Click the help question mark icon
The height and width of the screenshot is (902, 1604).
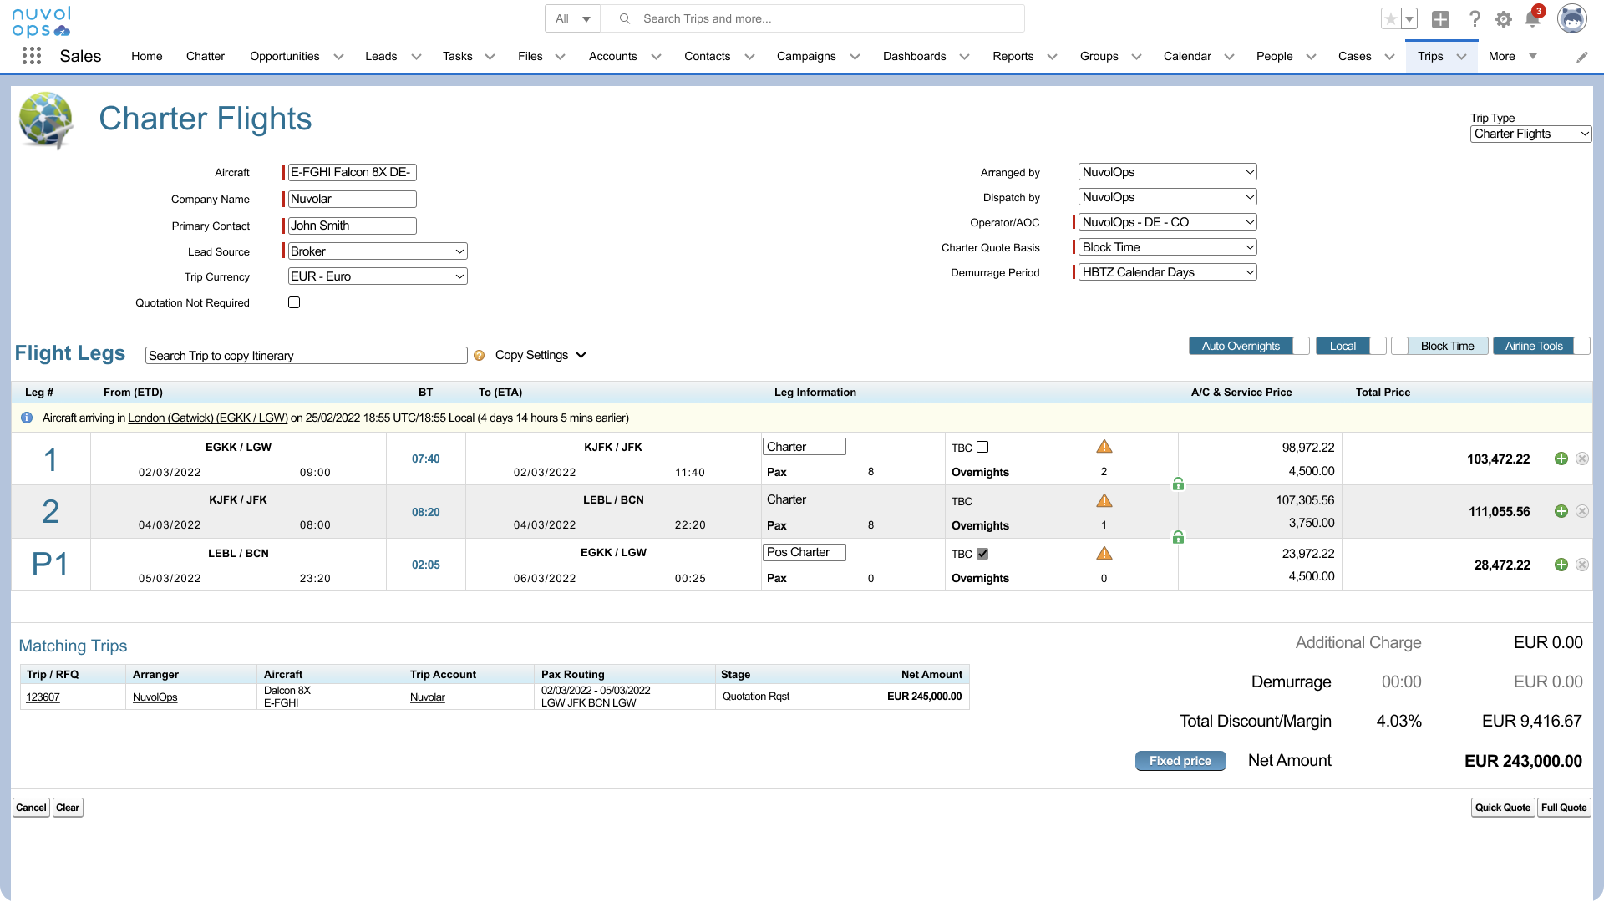click(x=1475, y=19)
